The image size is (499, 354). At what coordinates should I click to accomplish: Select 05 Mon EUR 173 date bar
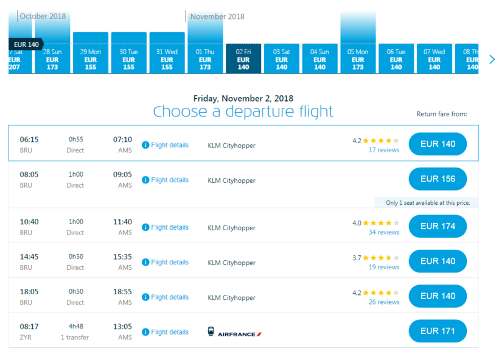pyautogui.click(x=358, y=58)
